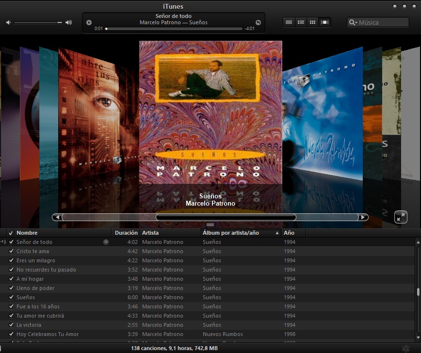Switch to Cover Flow view
This screenshot has width=421, height=353.
(x=324, y=22)
